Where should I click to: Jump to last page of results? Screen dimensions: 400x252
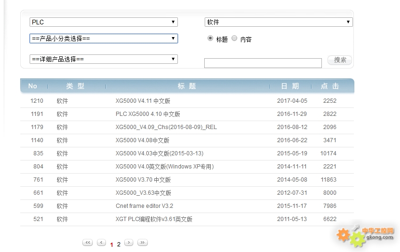143,243
